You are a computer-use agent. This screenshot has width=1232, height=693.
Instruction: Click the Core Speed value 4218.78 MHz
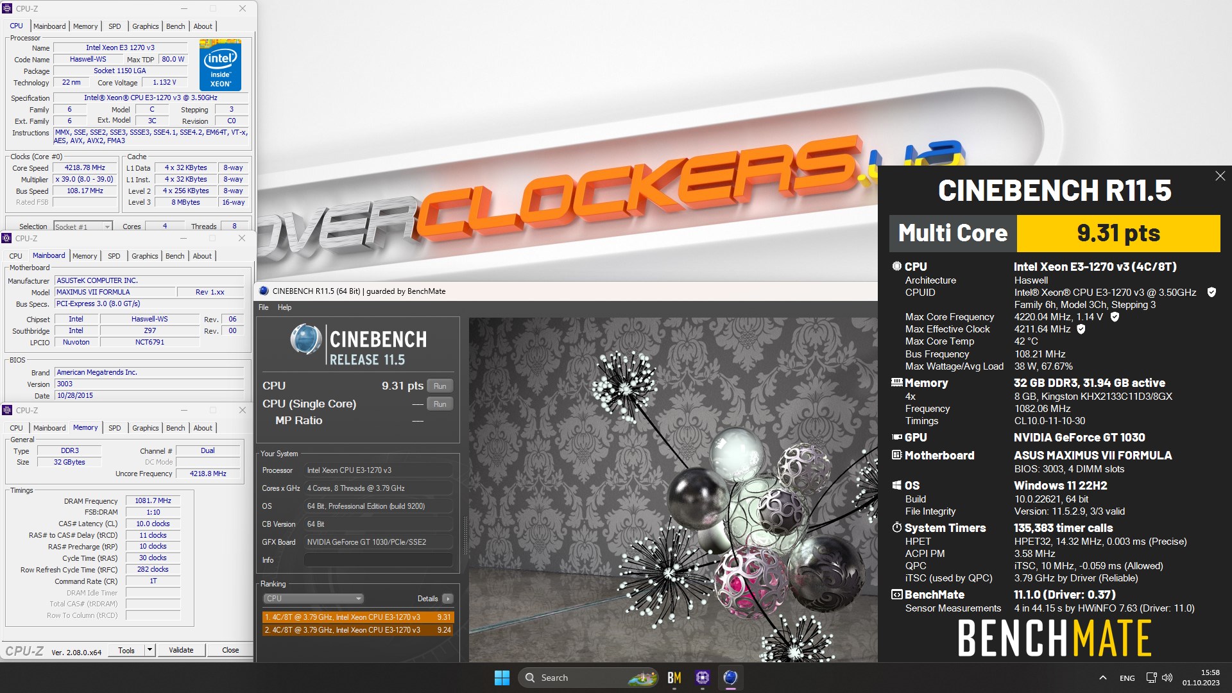85,167
